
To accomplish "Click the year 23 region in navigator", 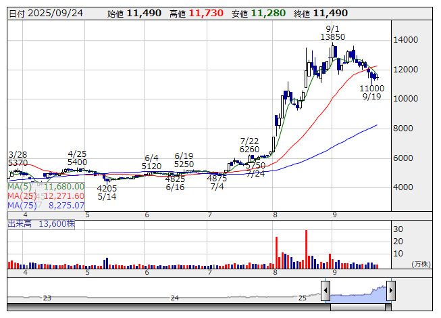I will point(47,298).
